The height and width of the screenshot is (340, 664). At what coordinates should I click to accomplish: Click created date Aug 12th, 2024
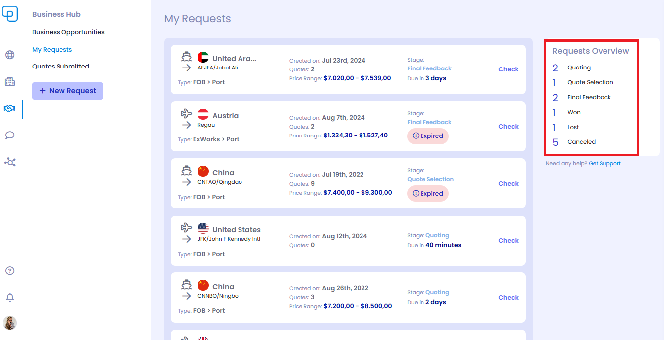coord(345,236)
